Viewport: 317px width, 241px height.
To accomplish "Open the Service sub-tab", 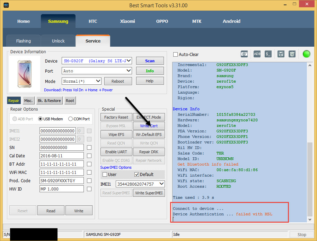I will (93, 41).
